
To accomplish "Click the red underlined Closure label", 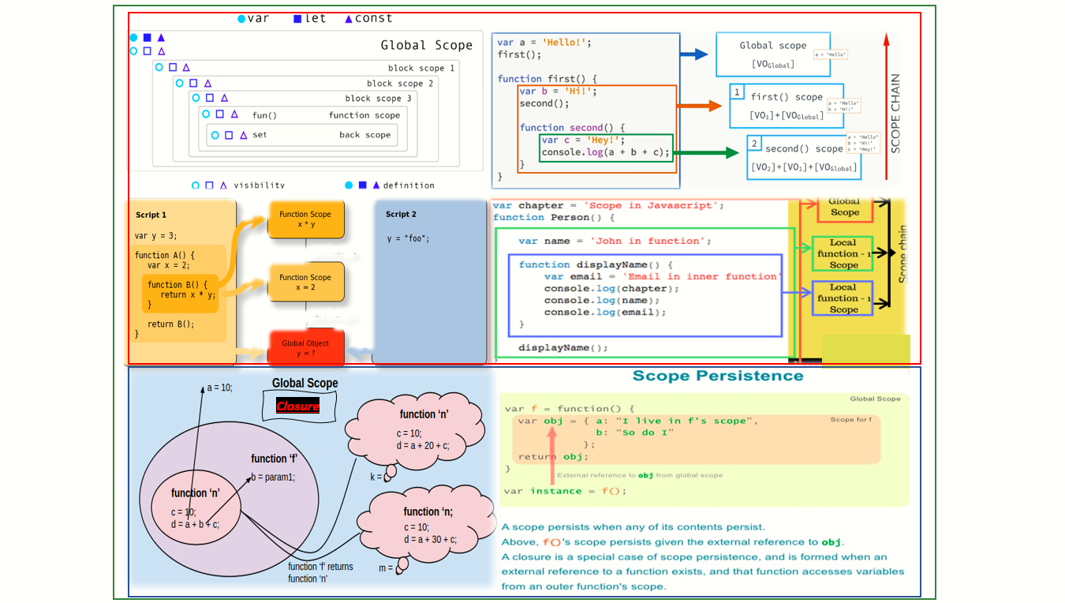I will tap(297, 406).
